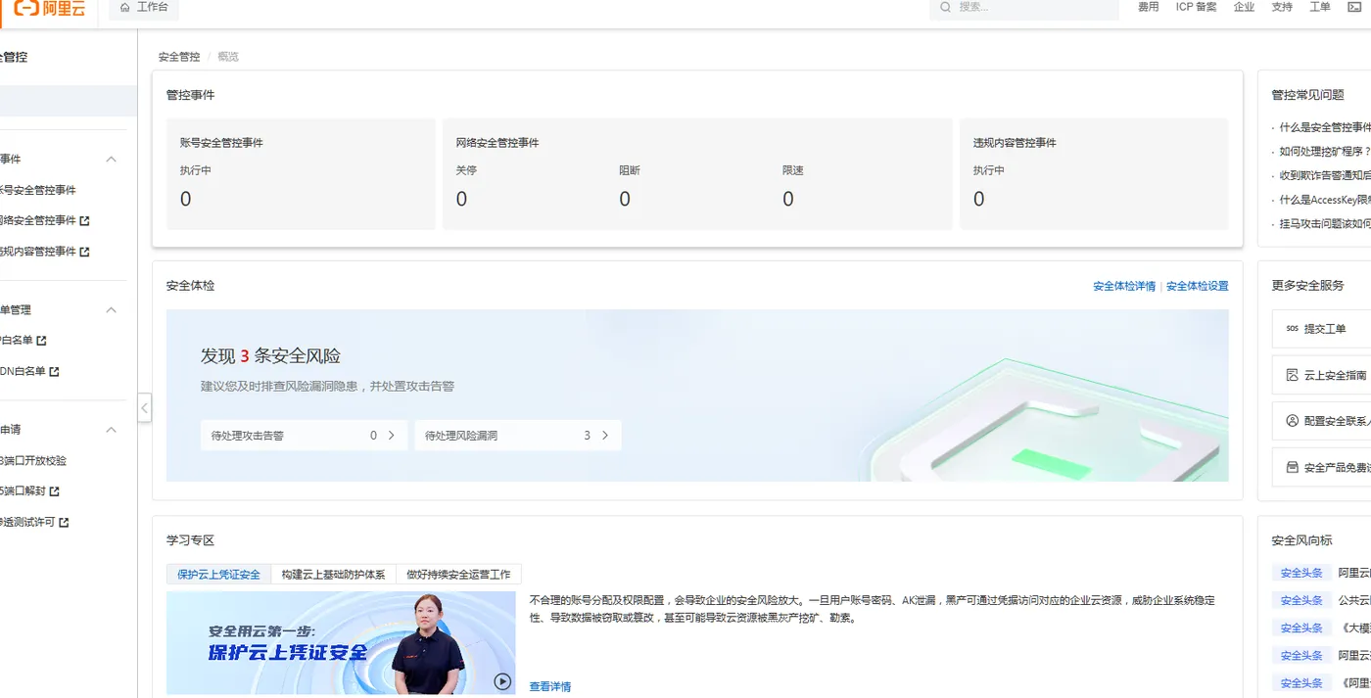This screenshot has width=1371, height=698.
Task: Click first 安全头条 tag in 安全风向标
Action: [x=1301, y=574]
